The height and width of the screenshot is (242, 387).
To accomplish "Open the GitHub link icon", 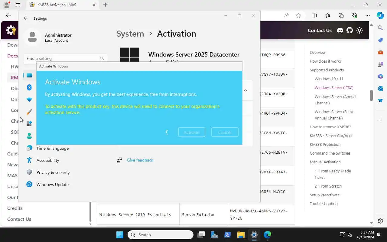I will (x=350, y=30).
